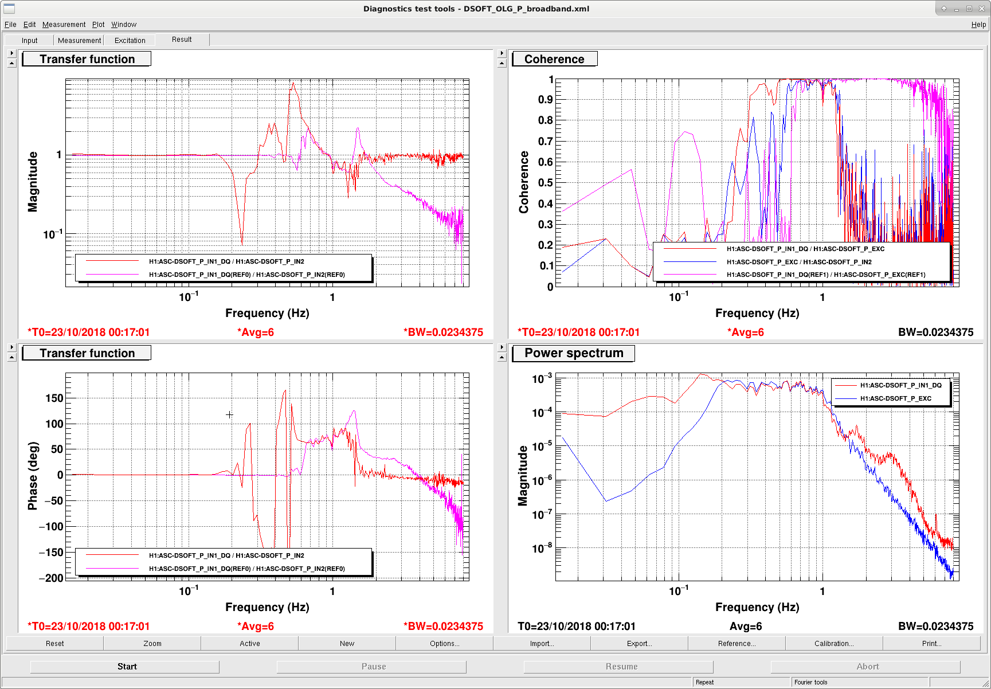Viewport: 991px width, 689px height.
Task: Click the Coherence plot title box
Action: [x=554, y=59]
